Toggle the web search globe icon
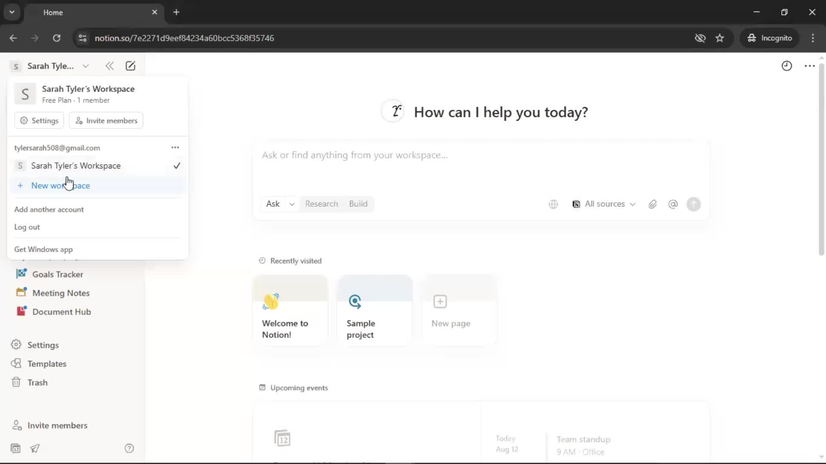This screenshot has height=464, width=826. pos(553,204)
